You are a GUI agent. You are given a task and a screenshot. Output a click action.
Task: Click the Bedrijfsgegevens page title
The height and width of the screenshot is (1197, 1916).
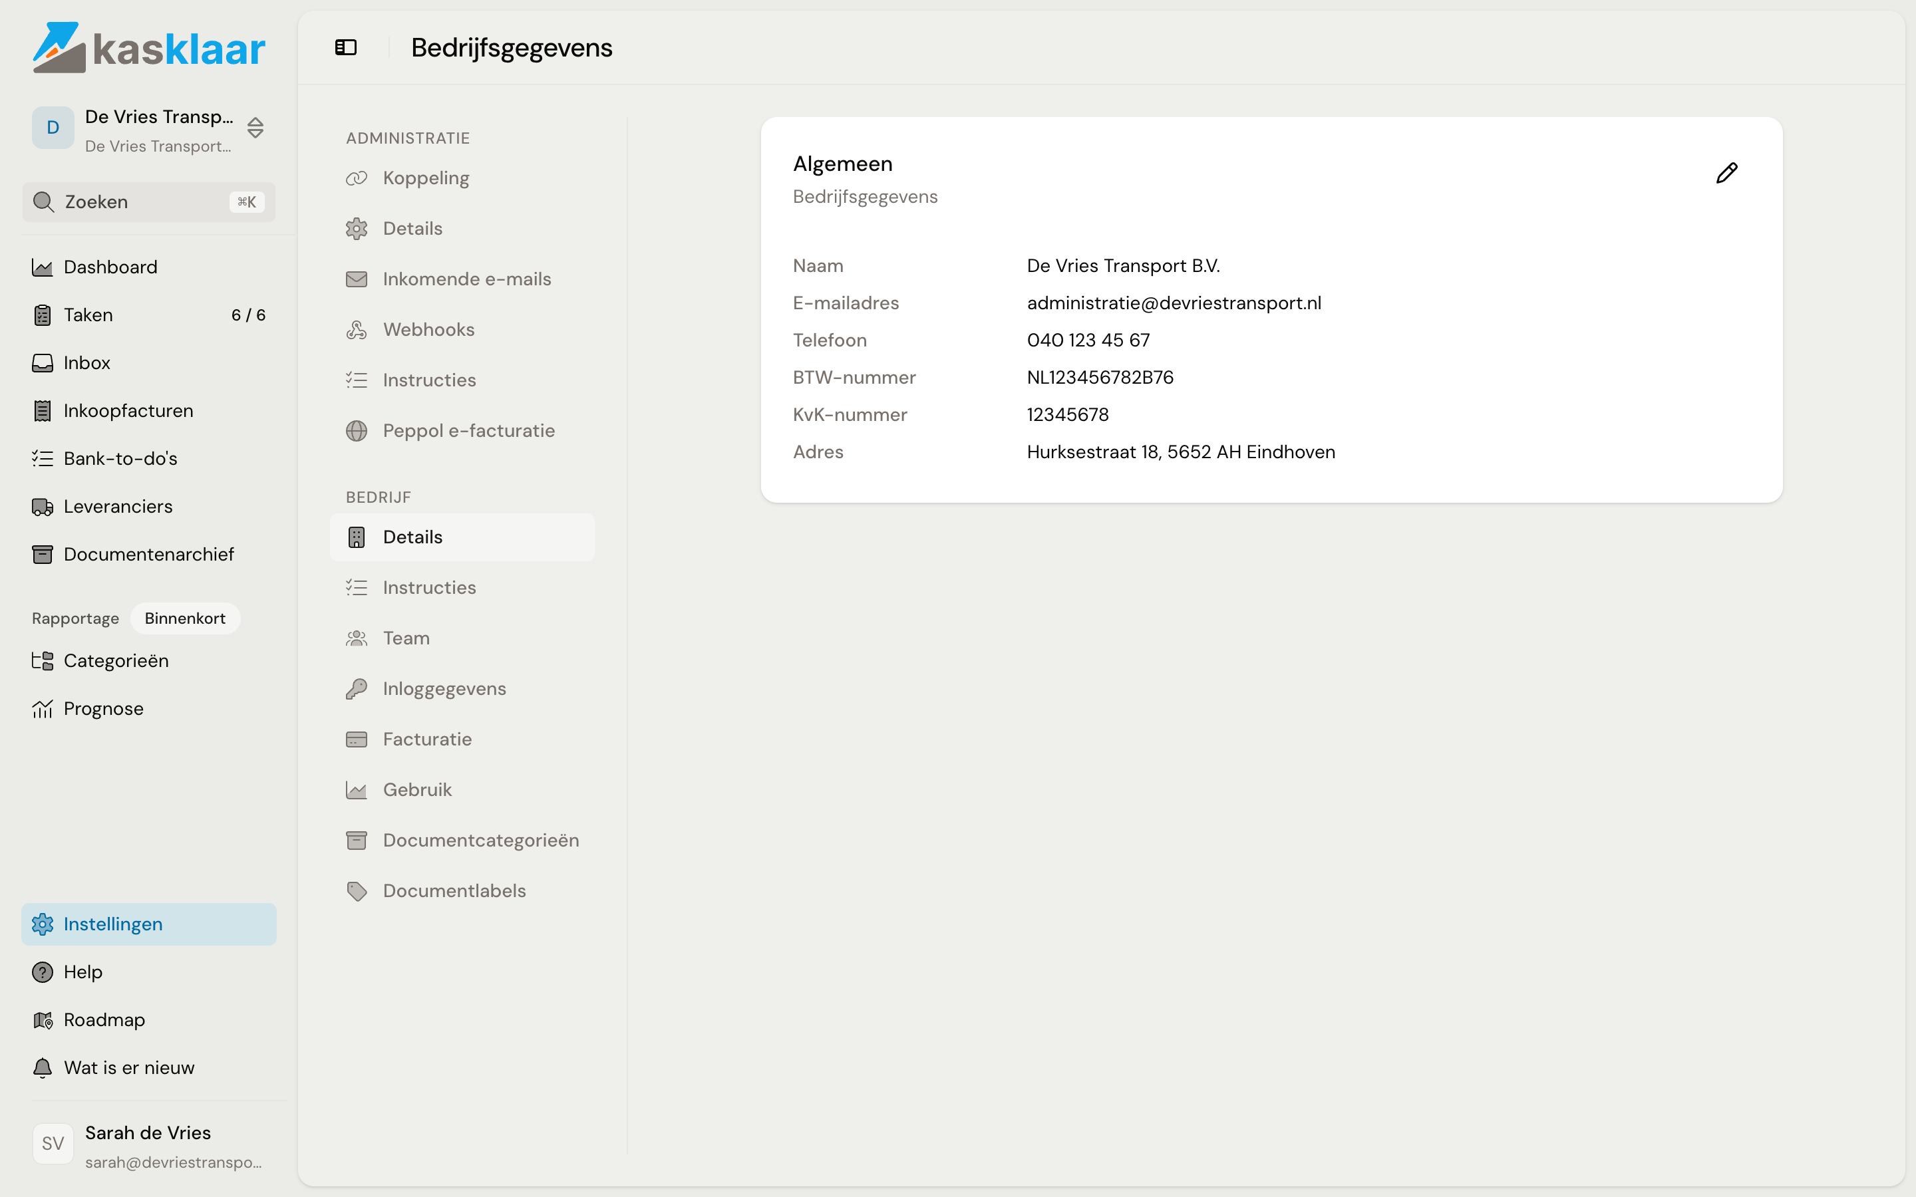[512, 49]
